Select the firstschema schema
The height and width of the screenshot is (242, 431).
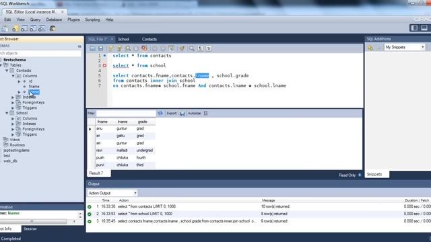(15, 60)
